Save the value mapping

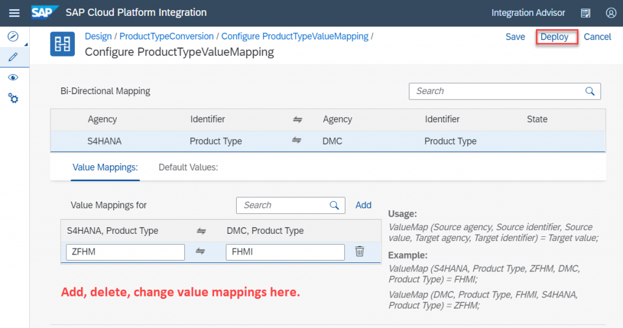click(515, 37)
